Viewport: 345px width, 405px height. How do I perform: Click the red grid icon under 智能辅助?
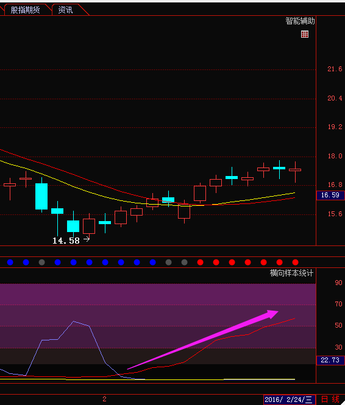click(x=305, y=34)
